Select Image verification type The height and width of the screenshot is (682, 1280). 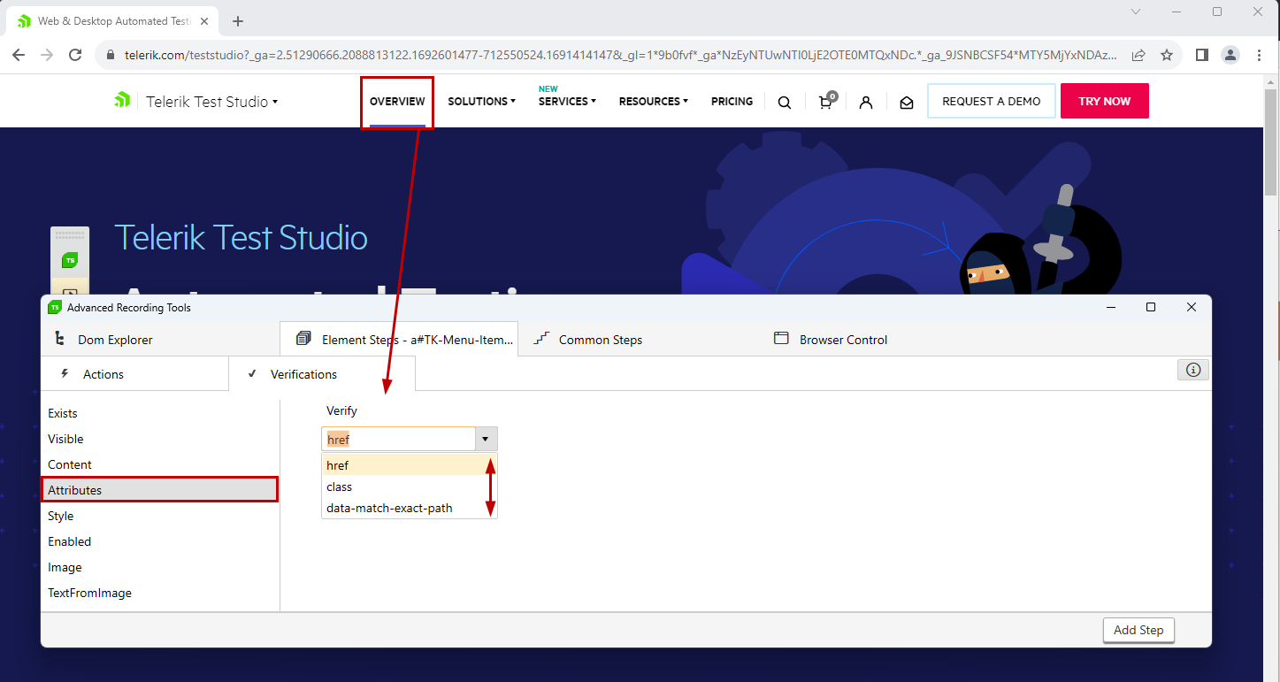click(160, 567)
